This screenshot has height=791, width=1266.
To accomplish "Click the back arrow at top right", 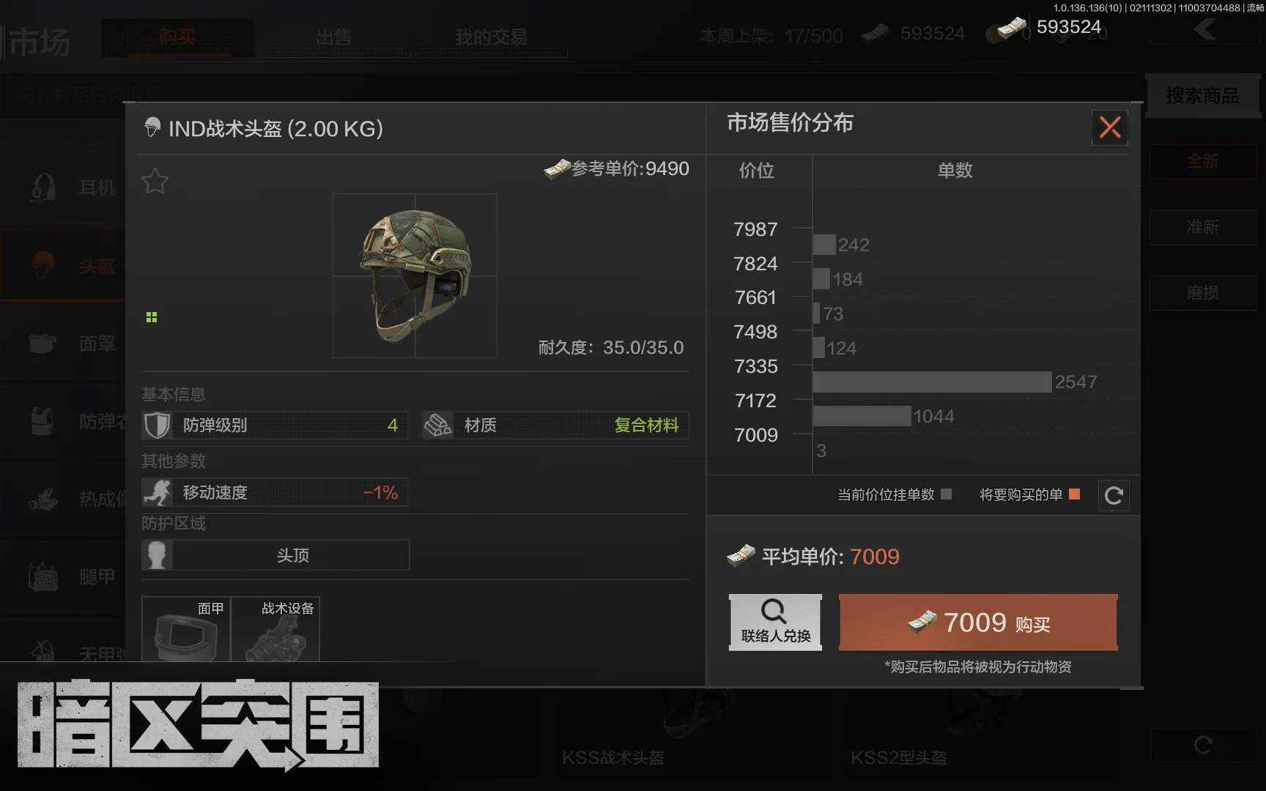I will tap(1204, 29).
